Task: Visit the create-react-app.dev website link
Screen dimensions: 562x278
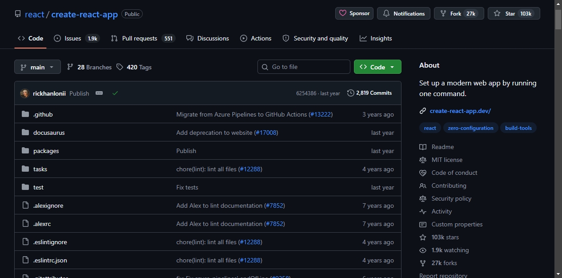Action: tap(460, 111)
